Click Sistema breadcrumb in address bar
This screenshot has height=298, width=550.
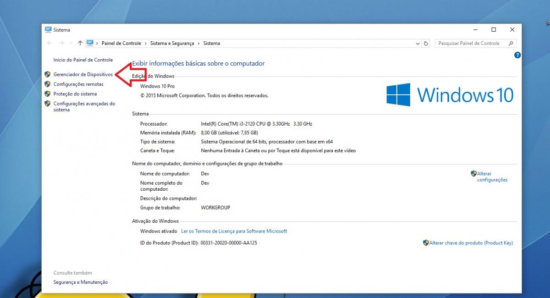212,43
